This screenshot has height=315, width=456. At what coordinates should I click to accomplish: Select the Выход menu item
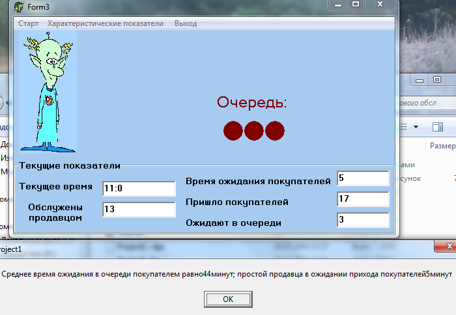pyautogui.click(x=186, y=23)
